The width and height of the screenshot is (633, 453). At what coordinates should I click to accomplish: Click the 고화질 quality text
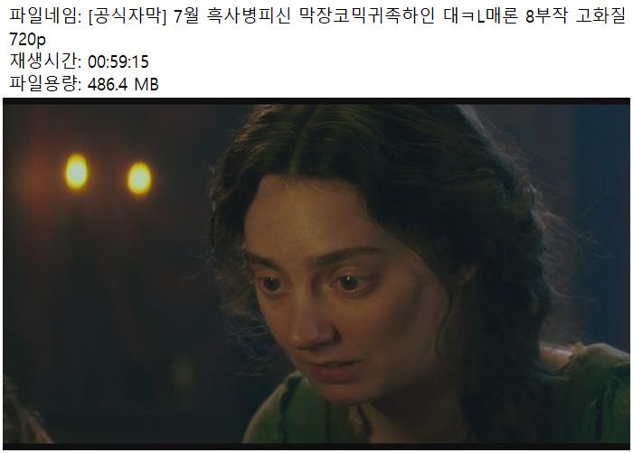click(x=600, y=16)
